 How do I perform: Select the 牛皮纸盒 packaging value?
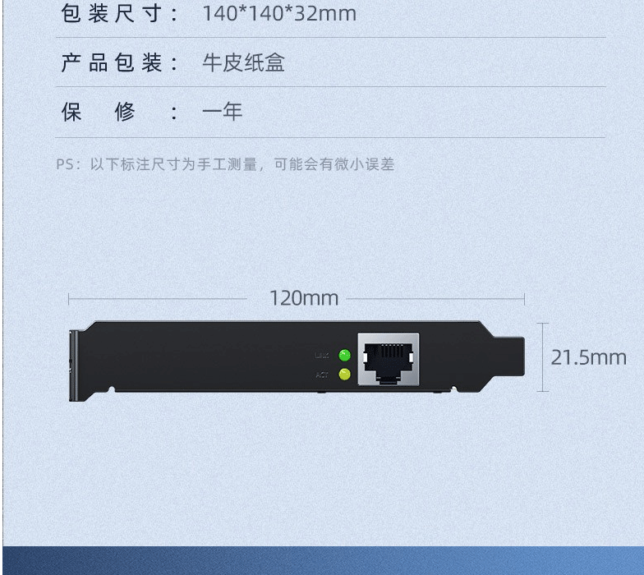coord(243,62)
